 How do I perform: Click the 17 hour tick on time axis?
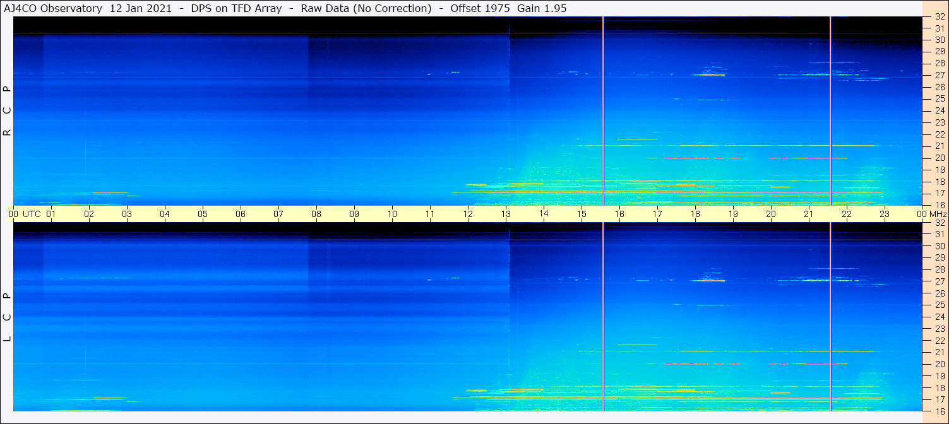click(x=657, y=214)
